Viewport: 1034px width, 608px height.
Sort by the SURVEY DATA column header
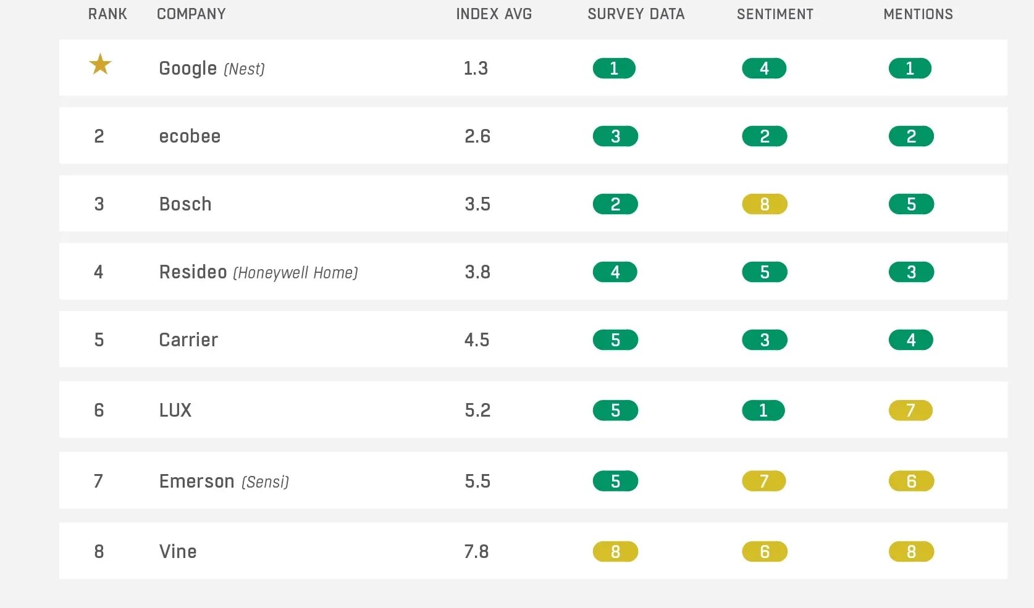pyautogui.click(x=636, y=14)
